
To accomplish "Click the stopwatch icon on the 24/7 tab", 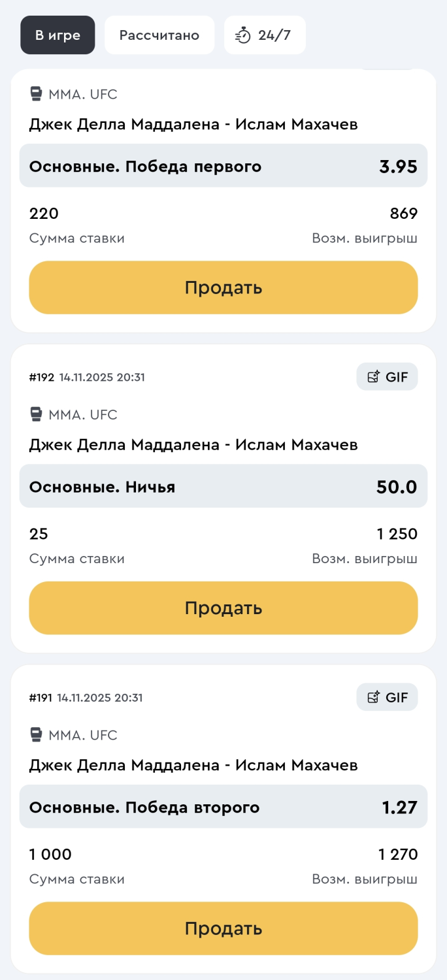I will click(x=243, y=35).
